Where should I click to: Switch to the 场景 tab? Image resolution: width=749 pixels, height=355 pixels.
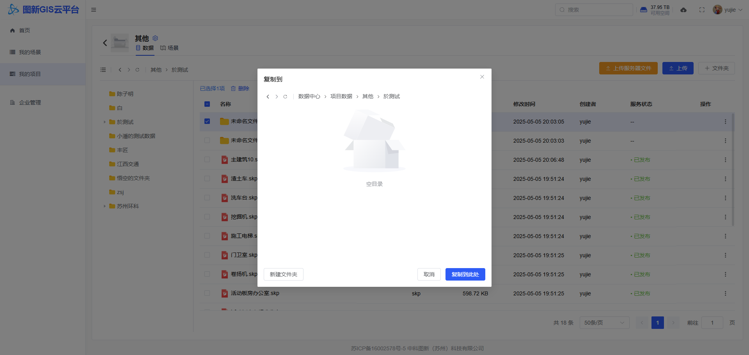pyautogui.click(x=169, y=48)
